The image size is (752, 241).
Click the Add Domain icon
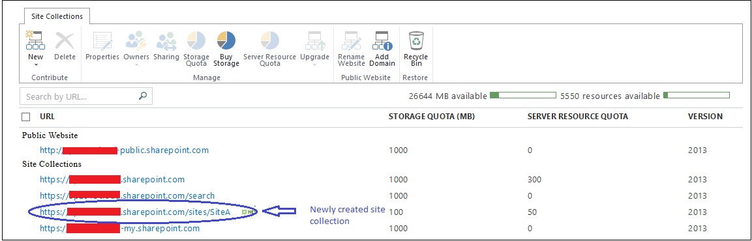(x=382, y=41)
